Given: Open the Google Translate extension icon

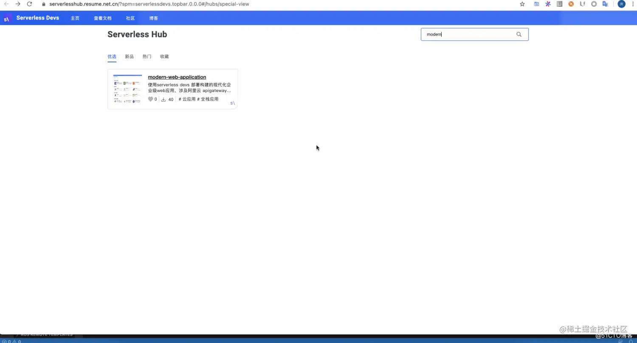Looking at the screenshot, I should coord(606,4).
